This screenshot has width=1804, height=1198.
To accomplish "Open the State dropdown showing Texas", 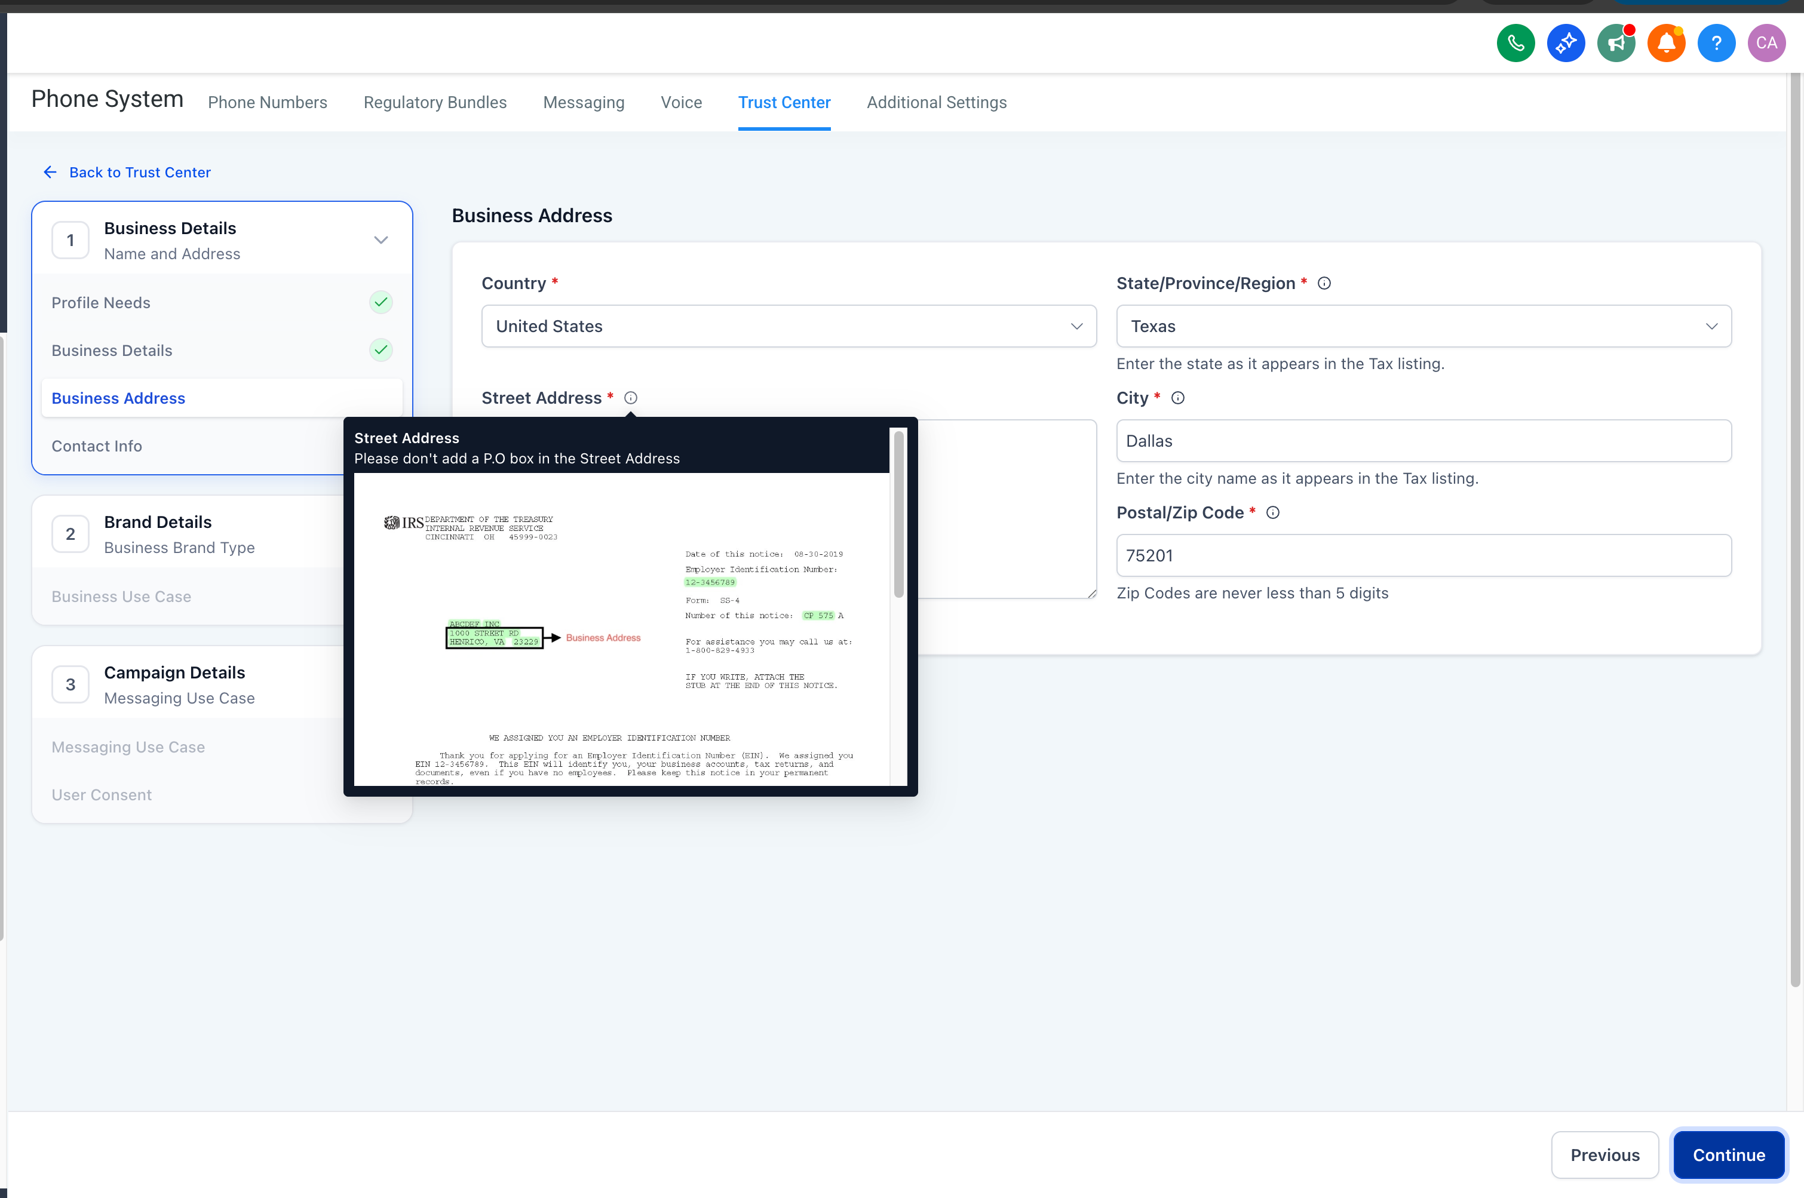I will 1423,326.
